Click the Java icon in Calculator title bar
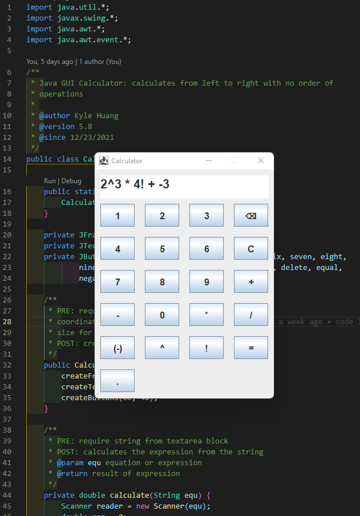The width and height of the screenshot is (360, 516). click(104, 160)
